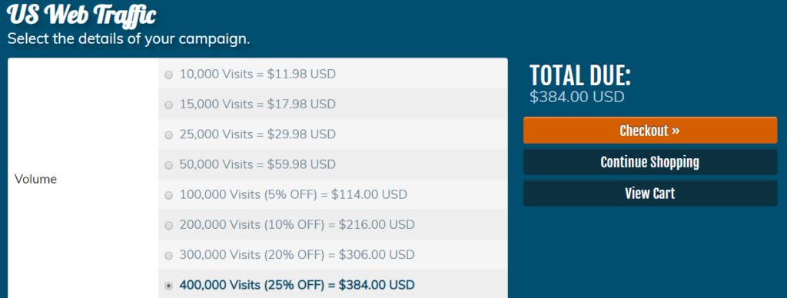This screenshot has width=787, height=298.
Task: Click the TOTAL DUE heading text
Action: [x=580, y=76]
